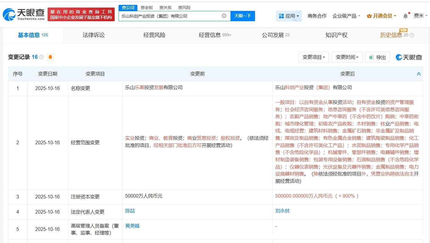Expand the 企业级产品 dropdown in top bar
Screen dimensions: 430x243
[344, 16]
